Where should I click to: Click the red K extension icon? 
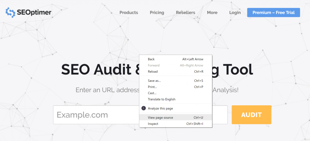coord(143,108)
